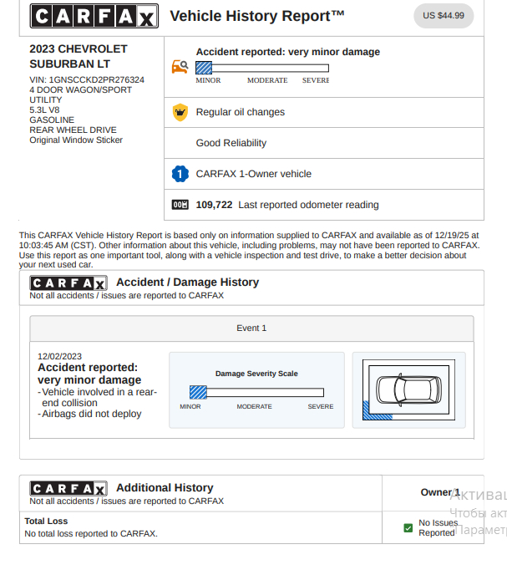The height and width of the screenshot is (570, 507).
Task: Open the Original Window Sticker link
Action: point(76,140)
